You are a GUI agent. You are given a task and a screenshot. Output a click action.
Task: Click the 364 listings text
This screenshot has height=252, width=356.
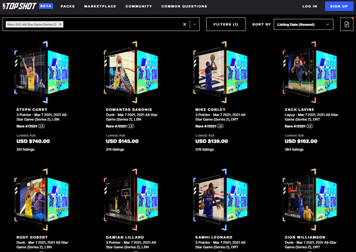(x=294, y=149)
